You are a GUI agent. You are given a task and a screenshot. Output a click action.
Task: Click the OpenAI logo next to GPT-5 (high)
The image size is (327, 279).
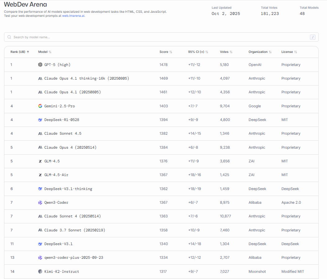pos(40,64)
